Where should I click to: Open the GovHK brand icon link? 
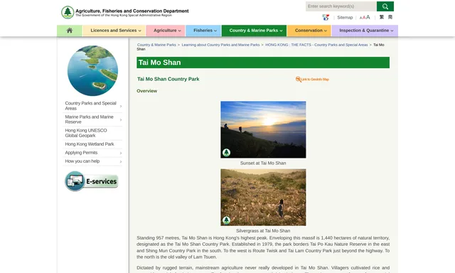[326, 17]
